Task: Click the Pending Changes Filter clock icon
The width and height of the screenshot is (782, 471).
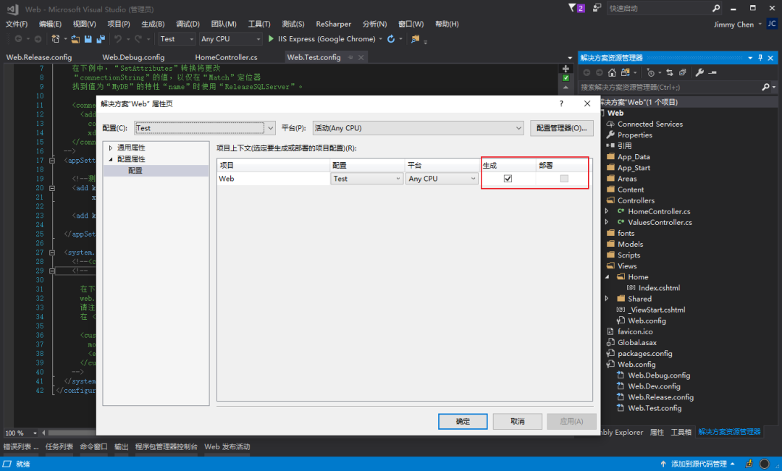Action: (x=650, y=72)
